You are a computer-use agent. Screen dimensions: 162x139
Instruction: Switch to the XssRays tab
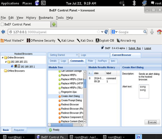pos(102,61)
